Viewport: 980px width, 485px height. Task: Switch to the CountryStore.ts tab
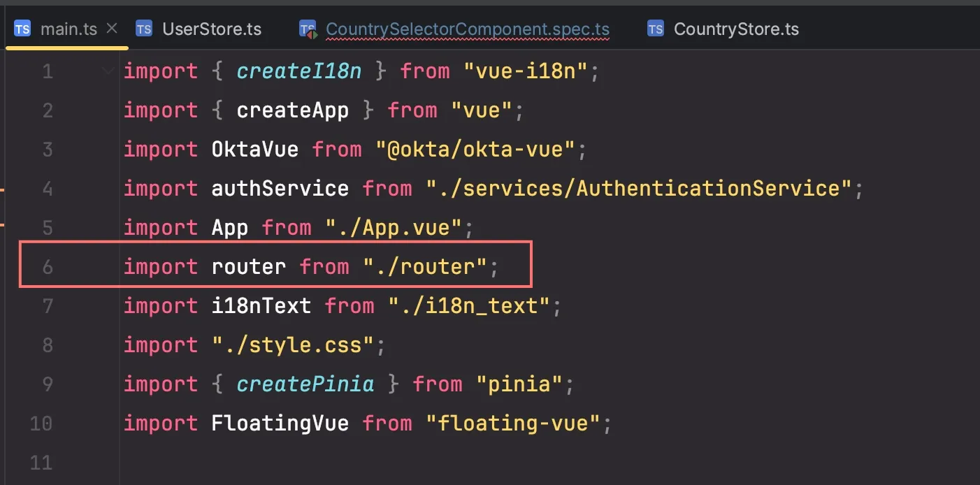click(x=736, y=29)
